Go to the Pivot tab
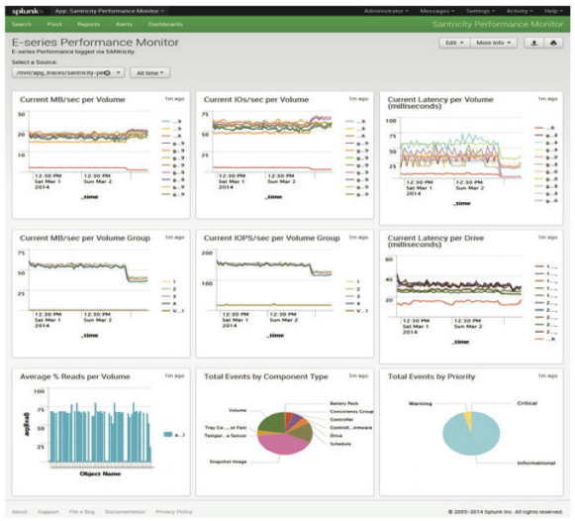The image size is (575, 521). 54,24
